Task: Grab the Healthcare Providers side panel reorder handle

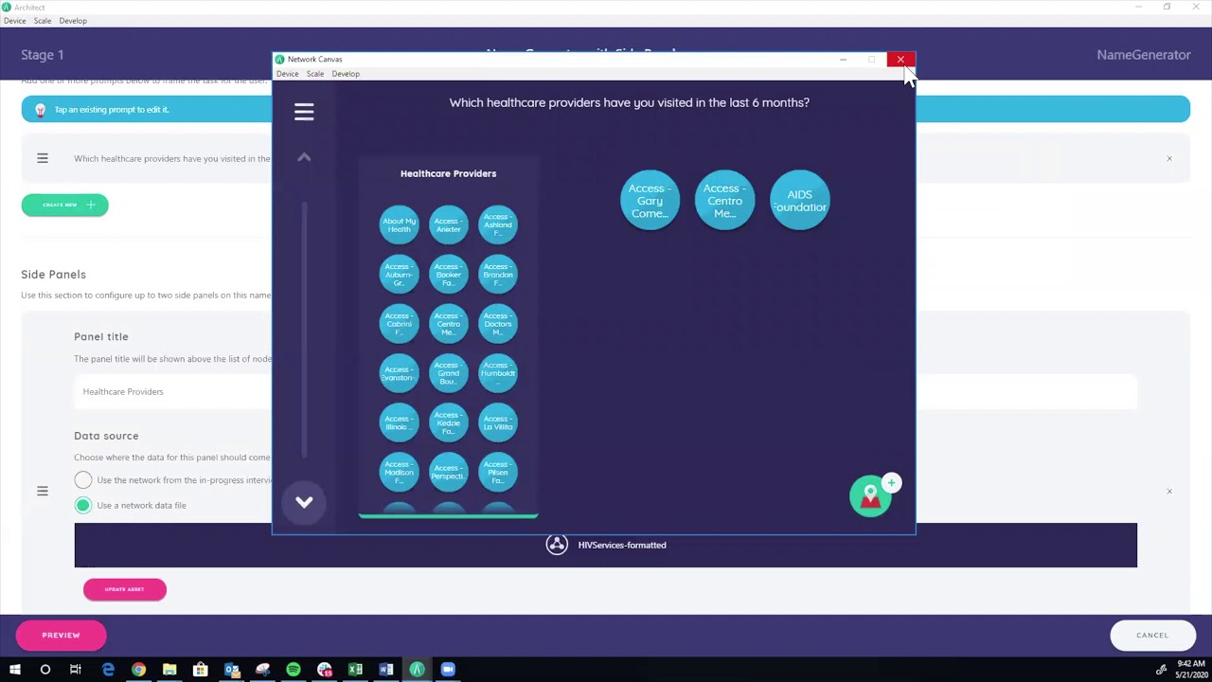Action: click(x=43, y=491)
